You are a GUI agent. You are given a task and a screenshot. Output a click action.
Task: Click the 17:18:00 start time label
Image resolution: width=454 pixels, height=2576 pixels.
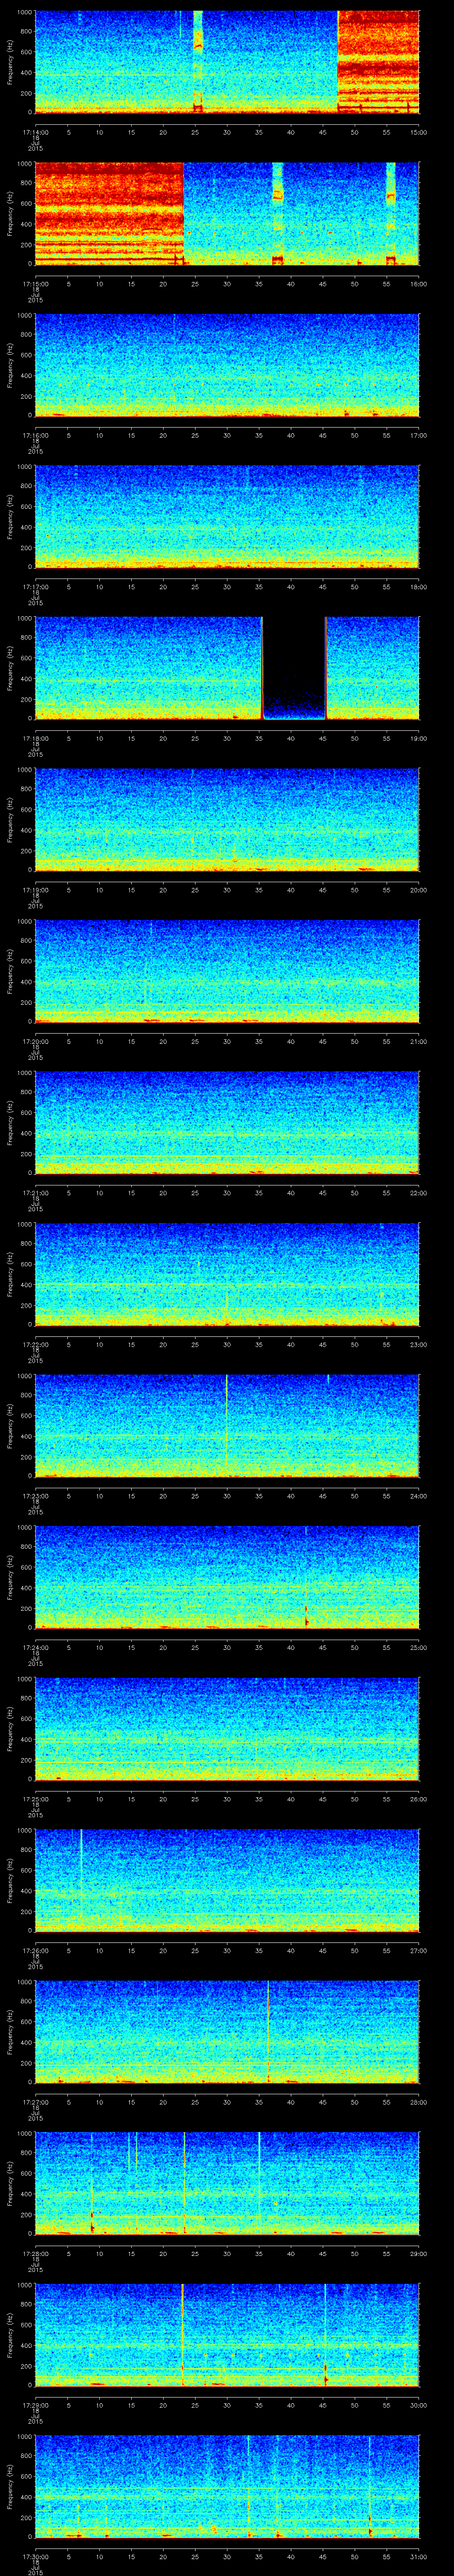click(35, 738)
